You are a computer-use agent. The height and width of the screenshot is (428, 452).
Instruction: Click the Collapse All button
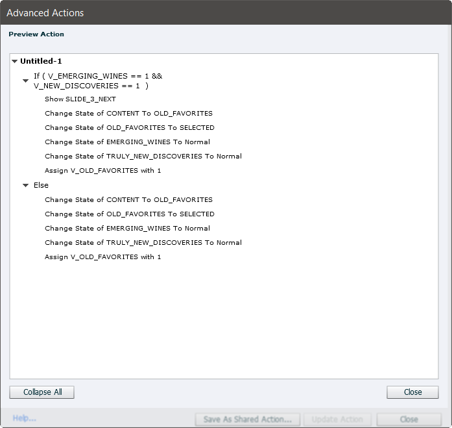[42, 392]
